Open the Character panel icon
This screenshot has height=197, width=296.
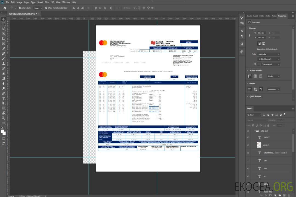click(x=242, y=31)
